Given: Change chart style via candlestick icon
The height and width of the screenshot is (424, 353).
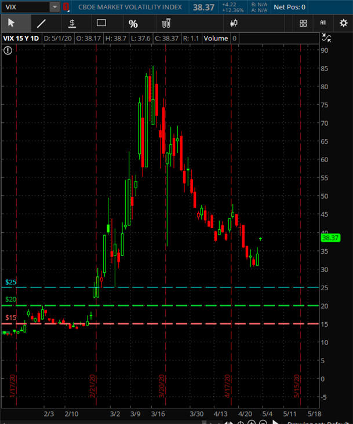Looking at the screenshot, I should click(x=234, y=24).
